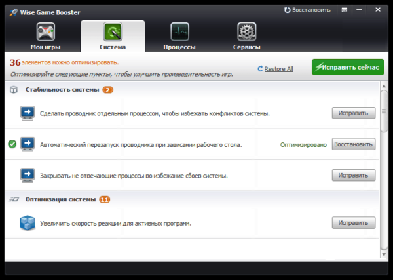
Task: Click monitor icon for Закрывать не отвечающие row
Action: pos(28,176)
